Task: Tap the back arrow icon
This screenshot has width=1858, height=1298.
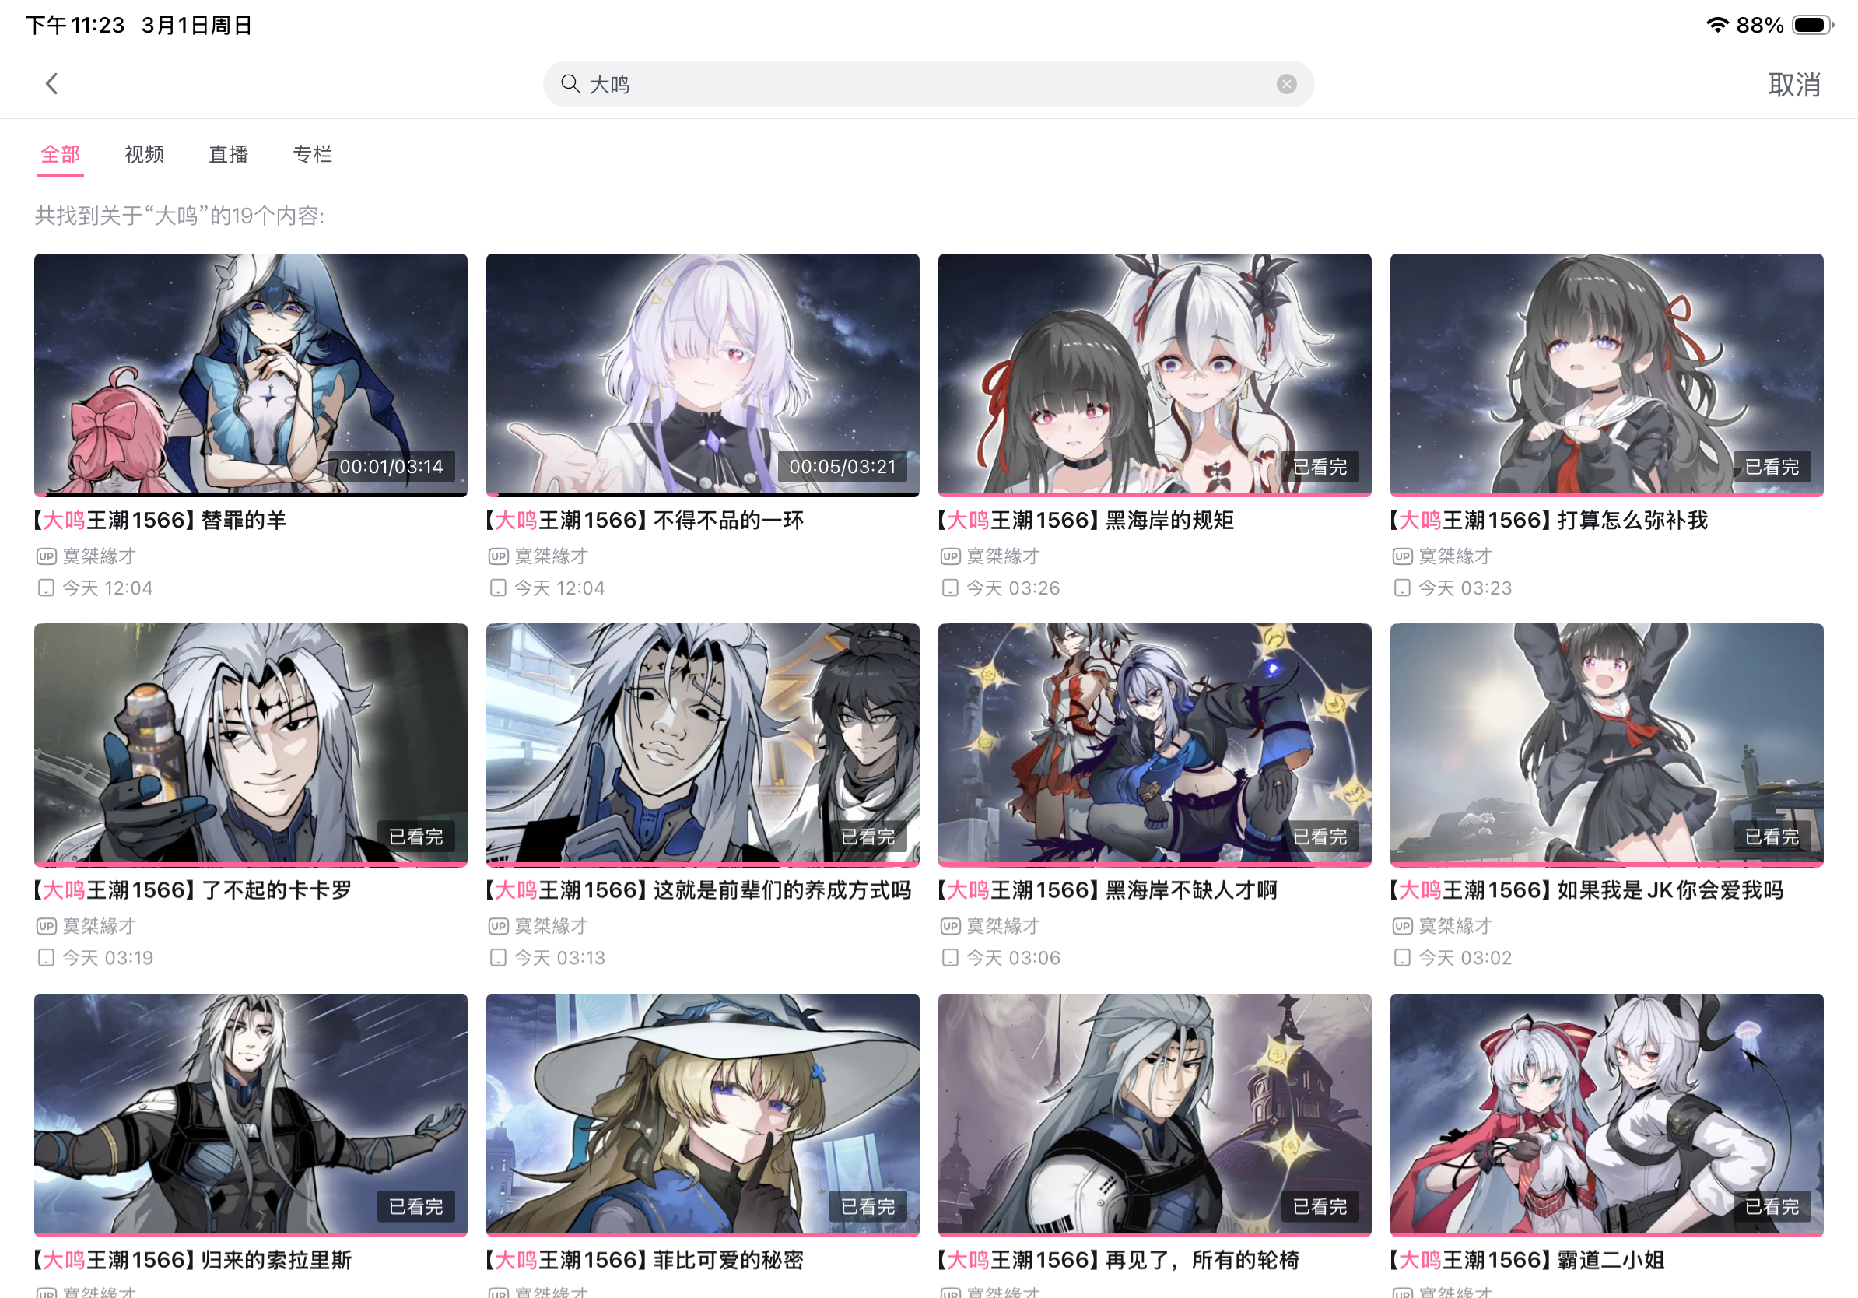Action: [x=52, y=83]
